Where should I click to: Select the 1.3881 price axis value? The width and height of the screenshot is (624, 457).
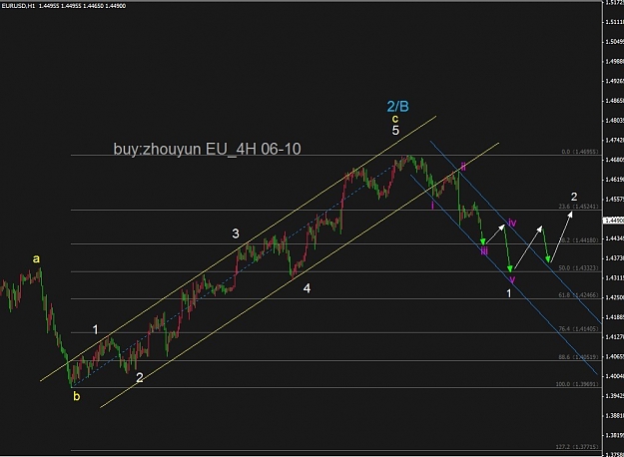click(614, 415)
